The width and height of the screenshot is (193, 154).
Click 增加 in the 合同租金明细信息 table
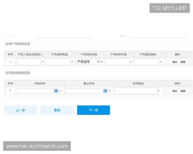[175, 91]
